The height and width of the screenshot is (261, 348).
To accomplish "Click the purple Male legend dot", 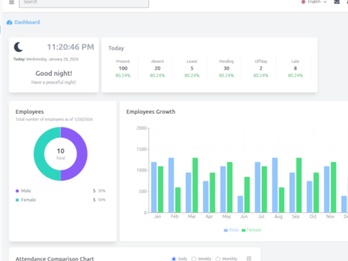I will pyautogui.click(x=17, y=191).
